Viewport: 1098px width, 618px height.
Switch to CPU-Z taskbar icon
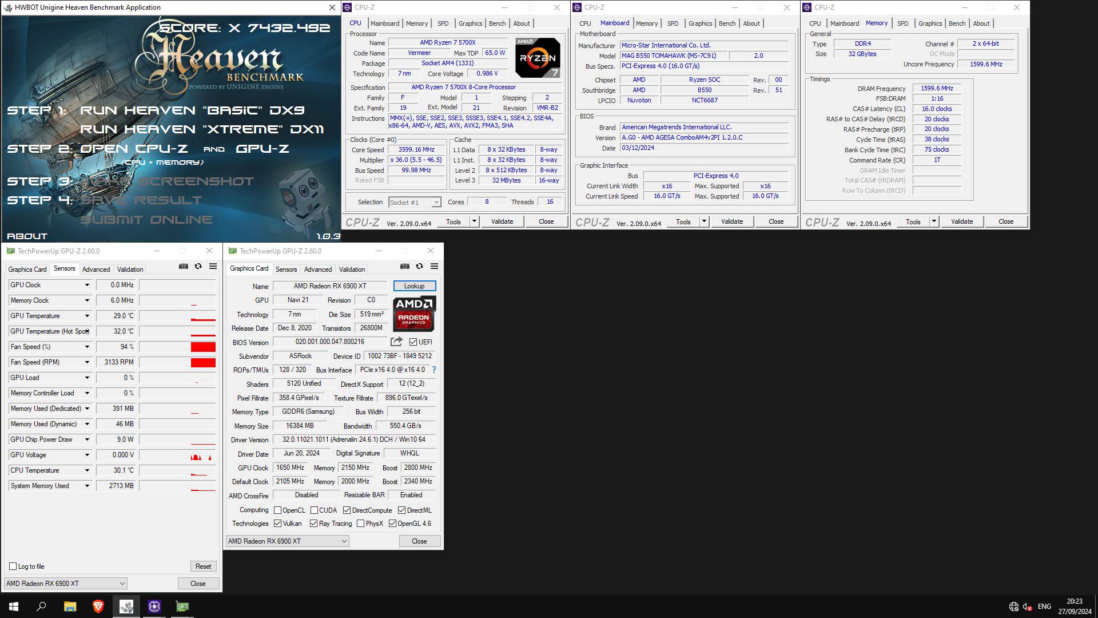[154, 607]
